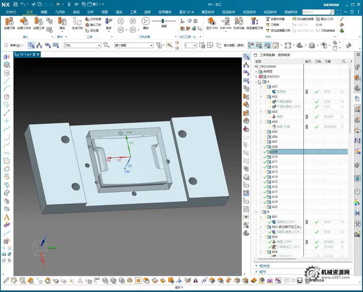Open the 文件(F) menu
Viewport: 363px width, 292px height.
point(11,12)
